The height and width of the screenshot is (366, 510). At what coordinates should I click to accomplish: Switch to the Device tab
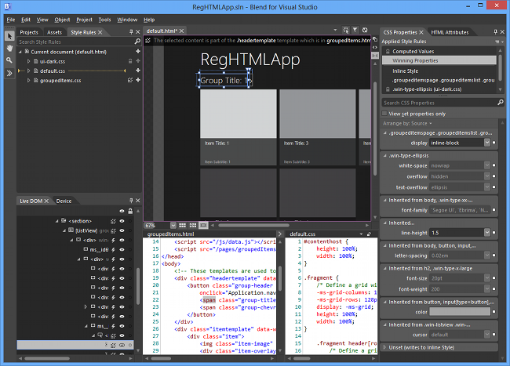[64, 201]
